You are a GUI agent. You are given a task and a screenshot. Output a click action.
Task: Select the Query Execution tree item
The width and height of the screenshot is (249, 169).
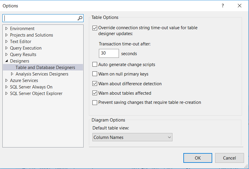coord(26,48)
